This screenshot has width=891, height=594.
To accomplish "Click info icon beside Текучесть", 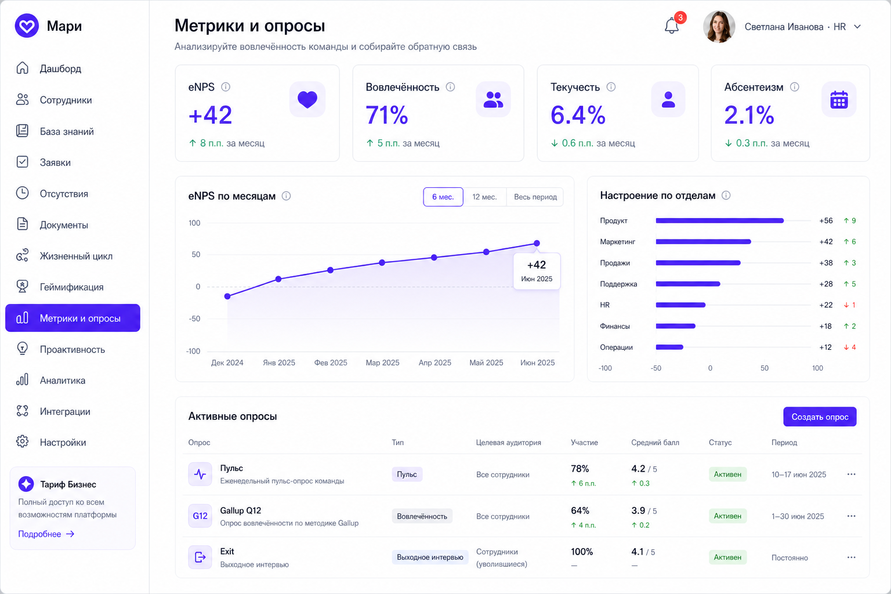I will [611, 87].
